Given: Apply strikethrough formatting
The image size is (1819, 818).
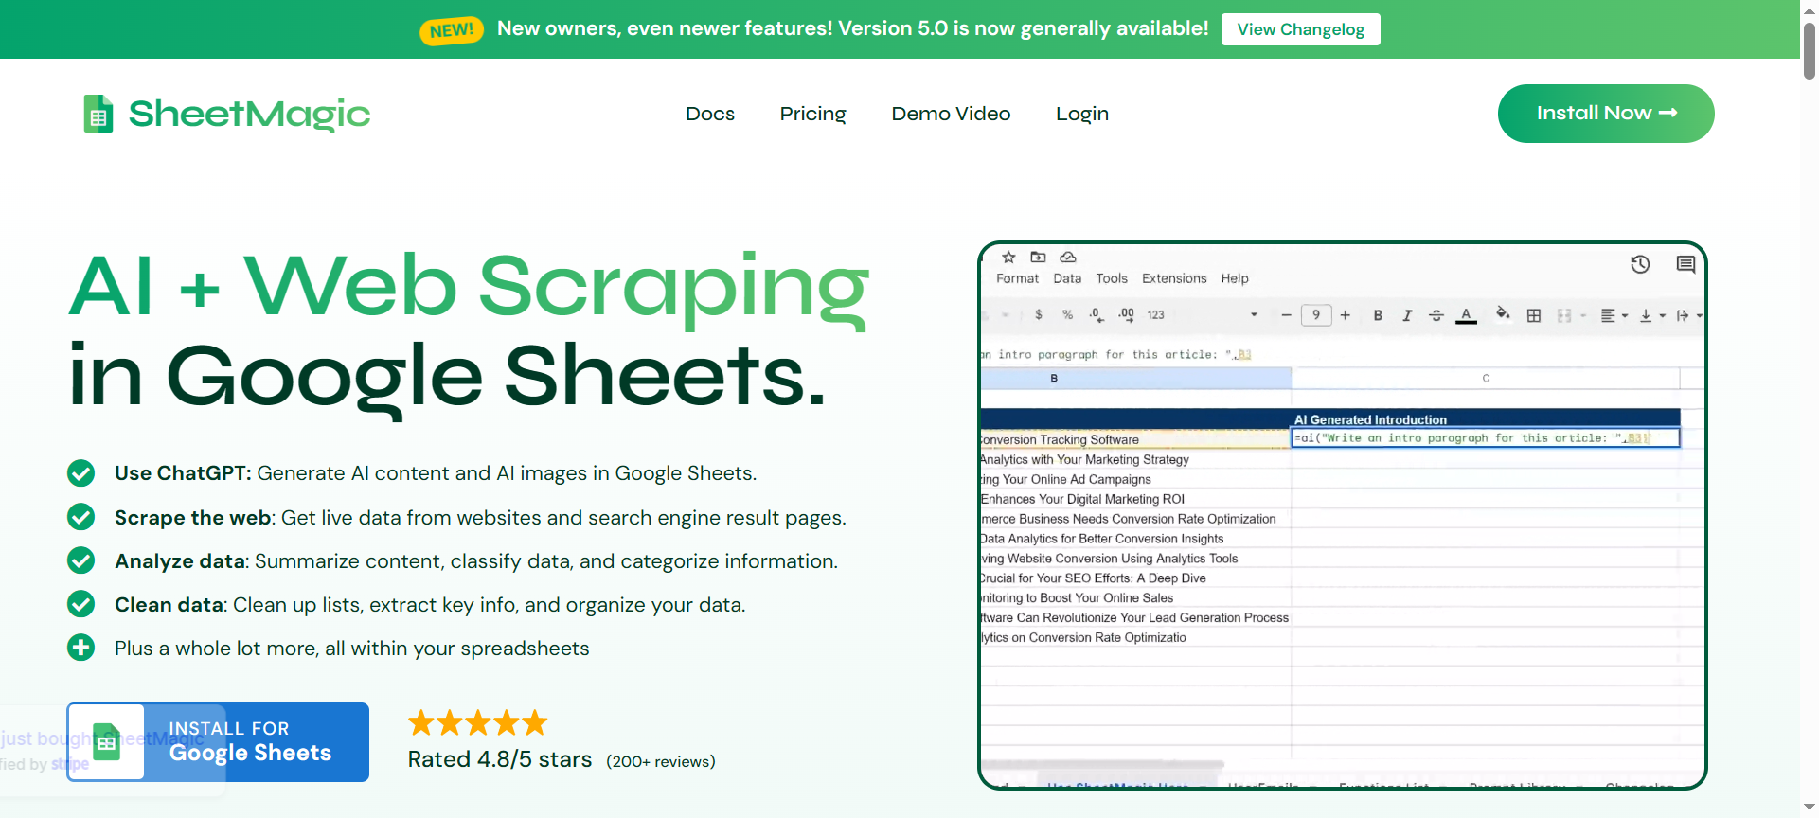Looking at the screenshot, I should pyautogui.click(x=1436, y=315).
